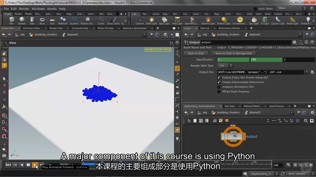Click the Start frame field showing 1
This screenshot has height=177, width=316.
click(233, 60)
